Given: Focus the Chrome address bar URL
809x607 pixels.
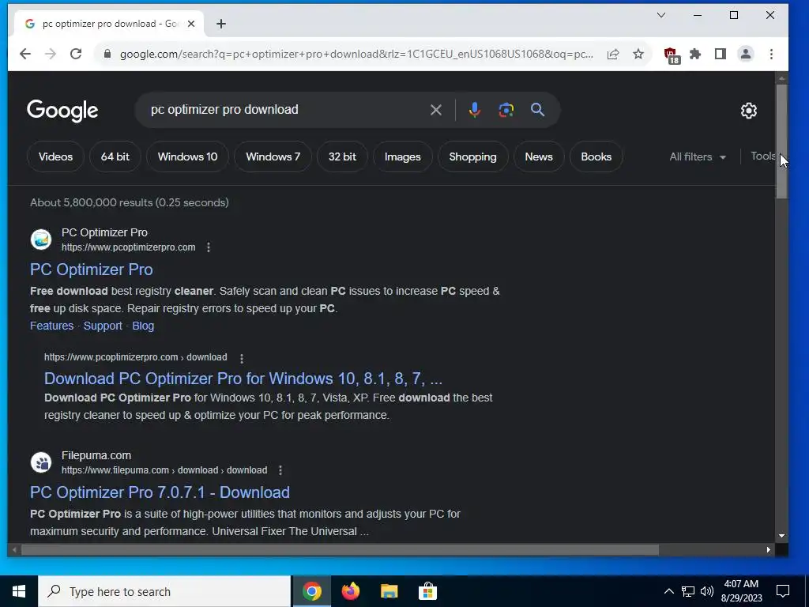Looking at the screenshot, I should click(x=356, y=54).
